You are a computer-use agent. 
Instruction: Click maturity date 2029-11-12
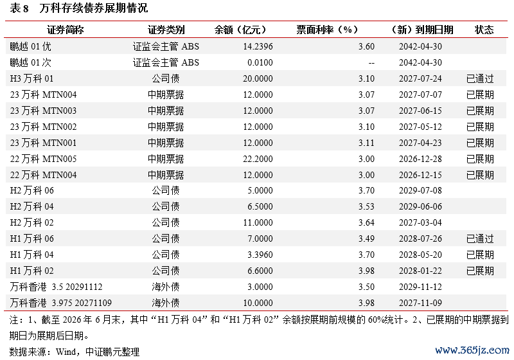coord(420,287)
